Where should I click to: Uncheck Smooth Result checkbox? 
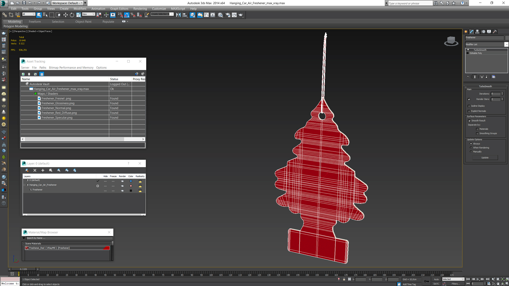(x=469, y=121)
